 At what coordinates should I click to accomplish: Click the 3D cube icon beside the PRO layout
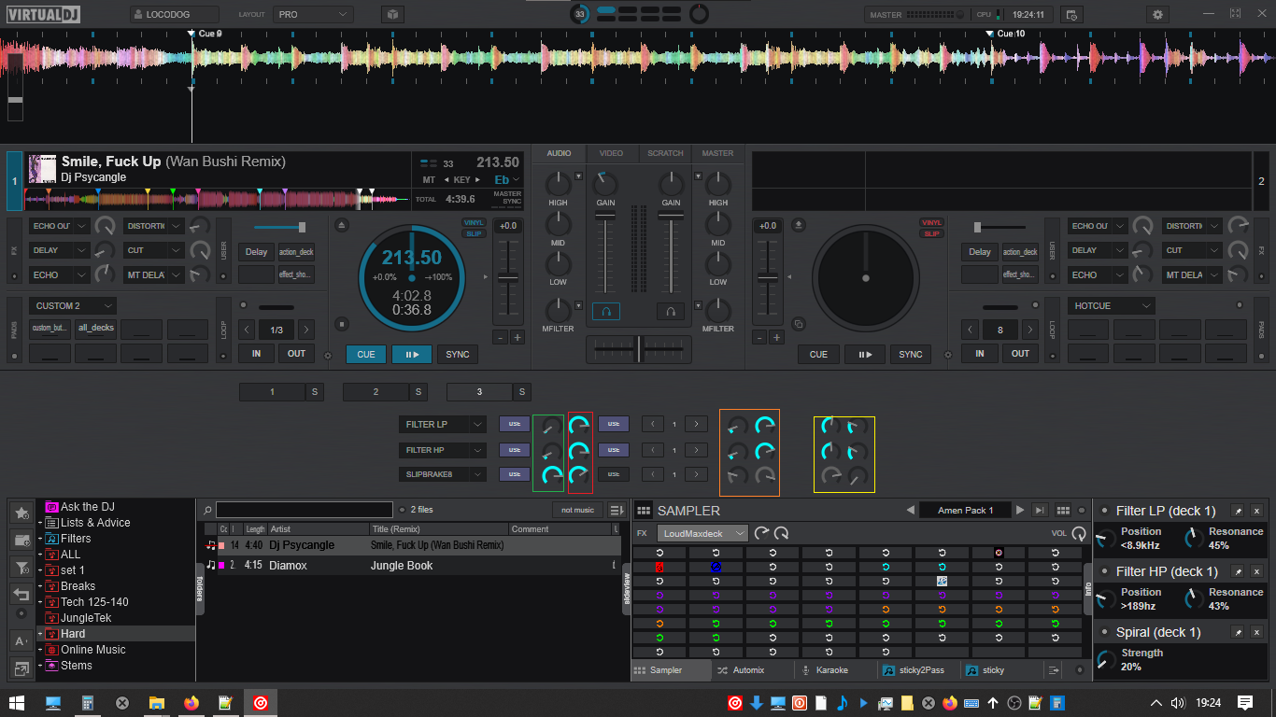(x=393, y=15)
